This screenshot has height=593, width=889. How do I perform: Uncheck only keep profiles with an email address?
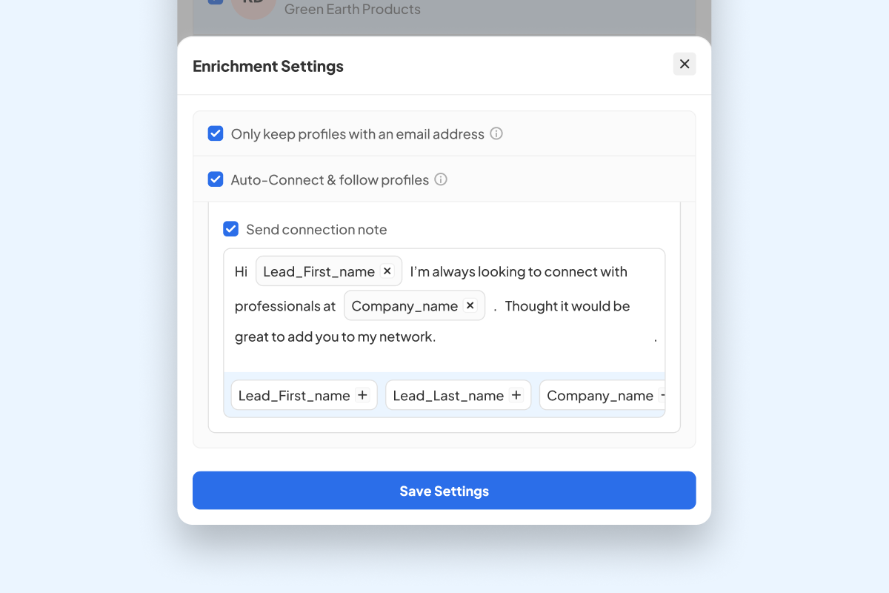click(x=215, y=133)
